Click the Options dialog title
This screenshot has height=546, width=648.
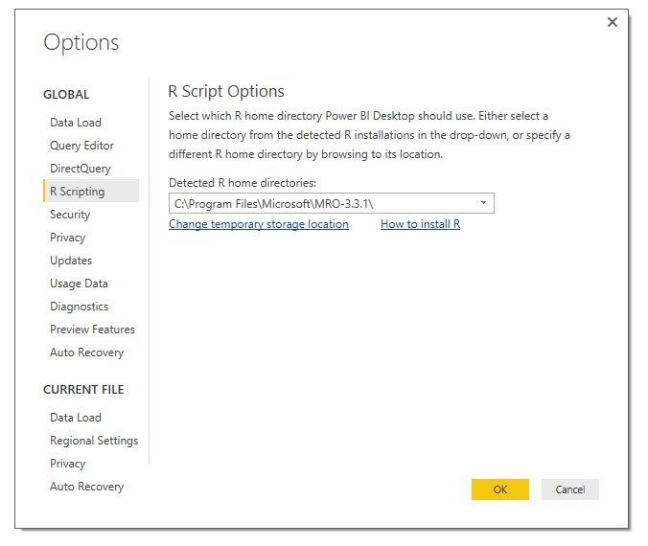coord(81,42)
